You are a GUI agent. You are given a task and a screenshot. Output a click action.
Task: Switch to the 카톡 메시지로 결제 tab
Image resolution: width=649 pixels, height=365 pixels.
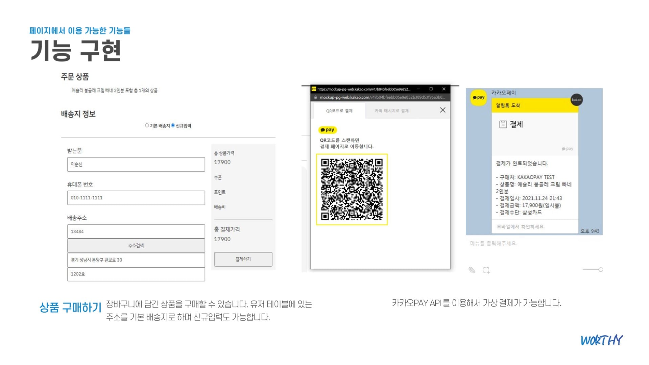tap(391, 111)
